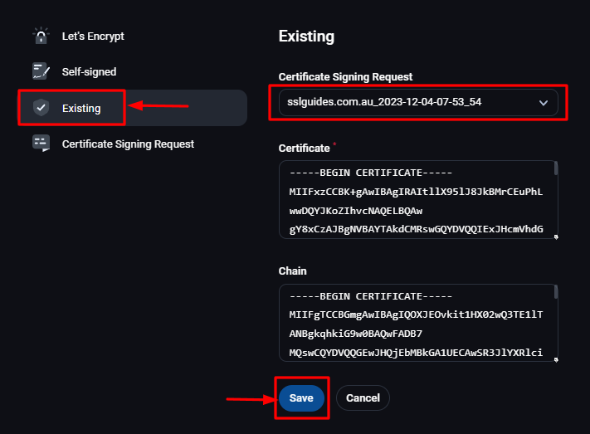Click the Chain box scrollbar
This screenshot has height=434, width=590.
point(555,293)
